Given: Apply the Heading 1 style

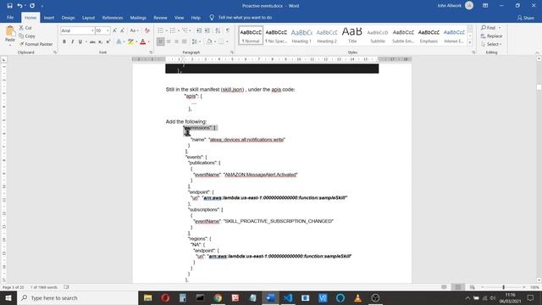Looking at the screenshot, I should [x=301, y=36].
